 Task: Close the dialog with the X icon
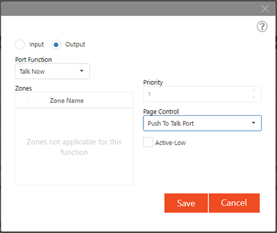265,9
